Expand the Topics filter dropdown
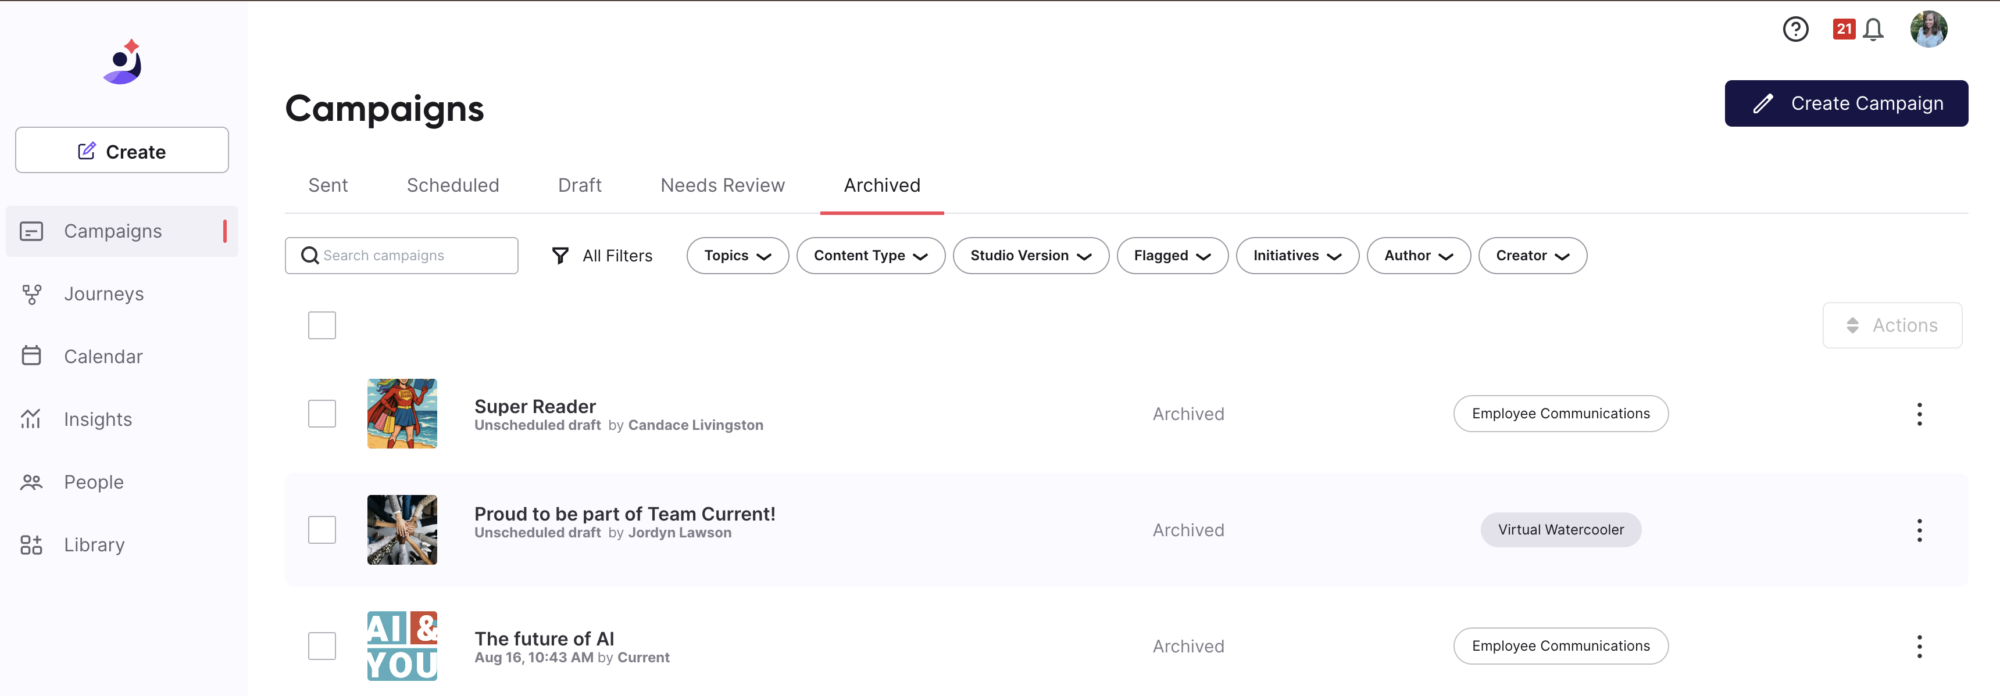The image size is (2000, 696). tap(738, 255)
